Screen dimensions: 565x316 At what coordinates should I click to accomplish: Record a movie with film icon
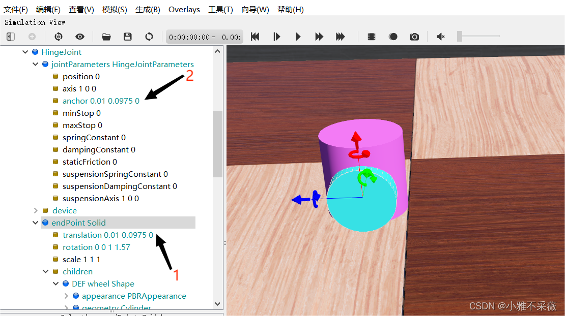click(x=372, y=37)
